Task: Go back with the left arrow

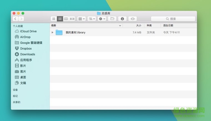Action: pyautogui.click(x=15, y=19)
